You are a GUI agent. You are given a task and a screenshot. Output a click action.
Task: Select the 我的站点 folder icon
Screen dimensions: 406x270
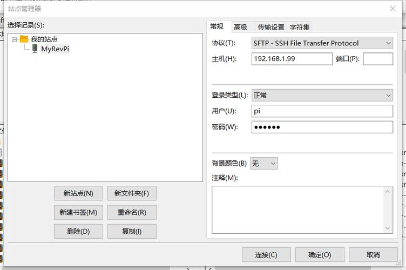(x=24, y=39)
